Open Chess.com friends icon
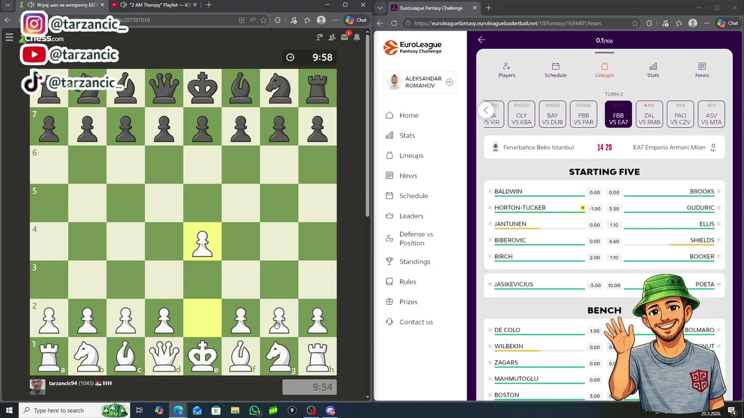This screenshot has height=418, width=744. tap(332, 37)
